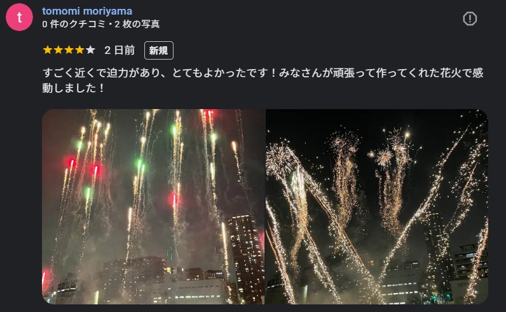Click the "2 日前" review date

(x=120, y=50)
